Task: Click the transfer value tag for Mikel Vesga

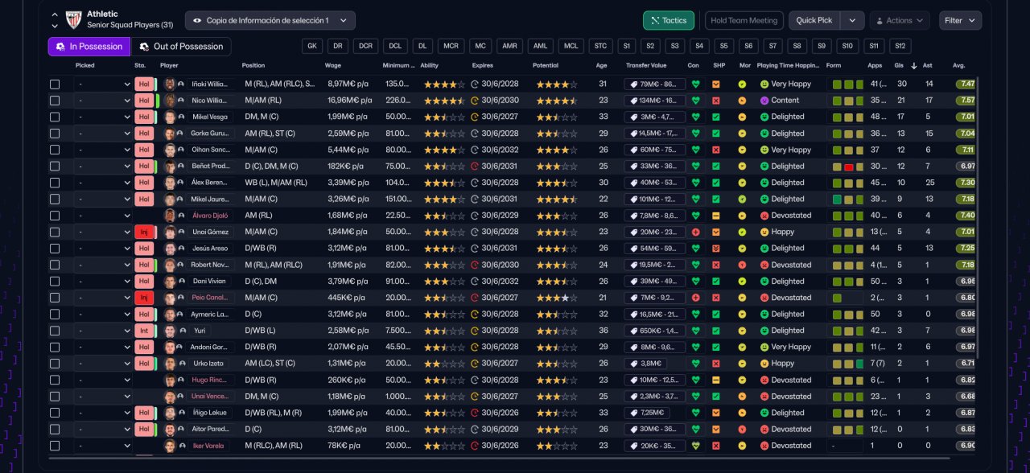Action: click(655, 117)
